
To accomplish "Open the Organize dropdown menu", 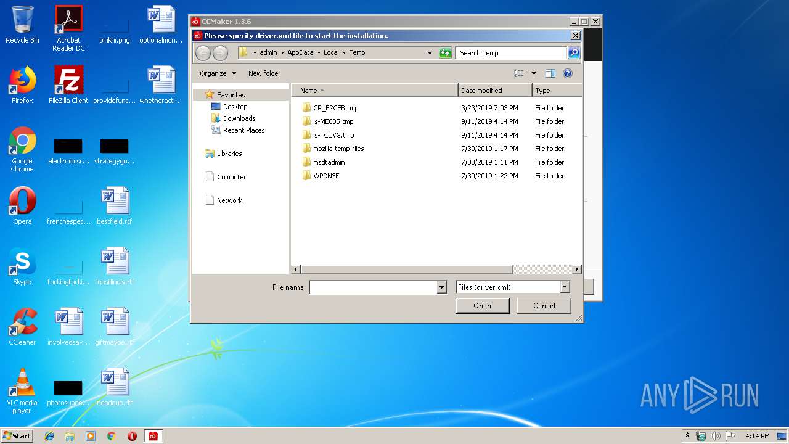I will coord(218,73).
